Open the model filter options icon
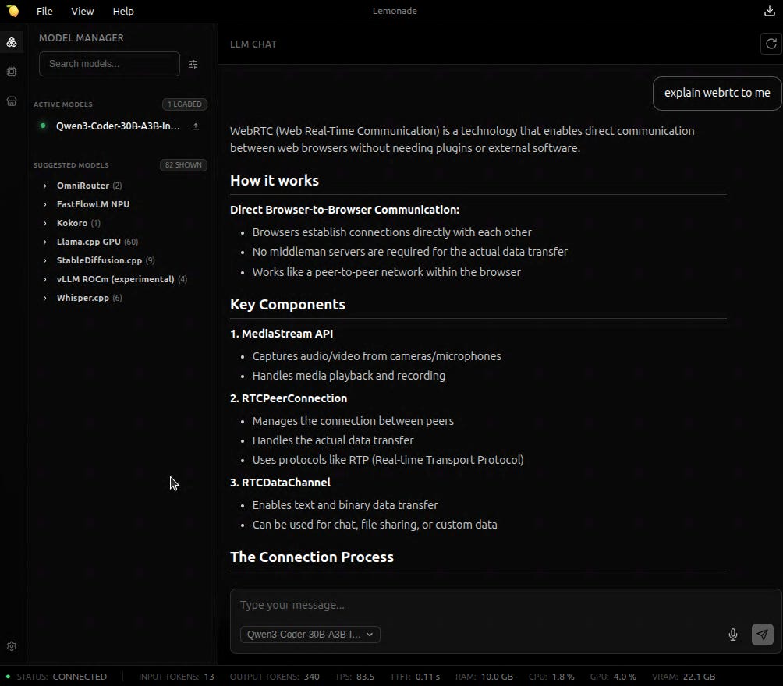 coord(193,64)
